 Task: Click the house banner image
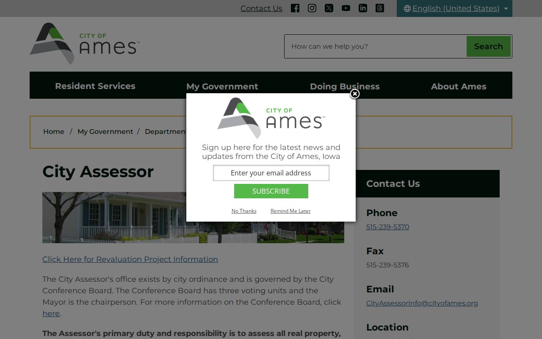click(193, 217)
